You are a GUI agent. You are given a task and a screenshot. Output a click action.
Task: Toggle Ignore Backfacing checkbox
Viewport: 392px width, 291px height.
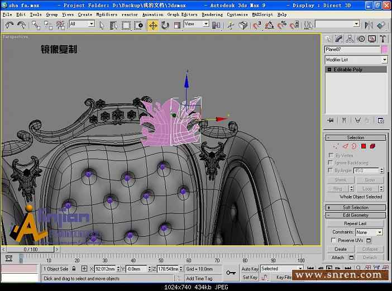coord(331,163)
